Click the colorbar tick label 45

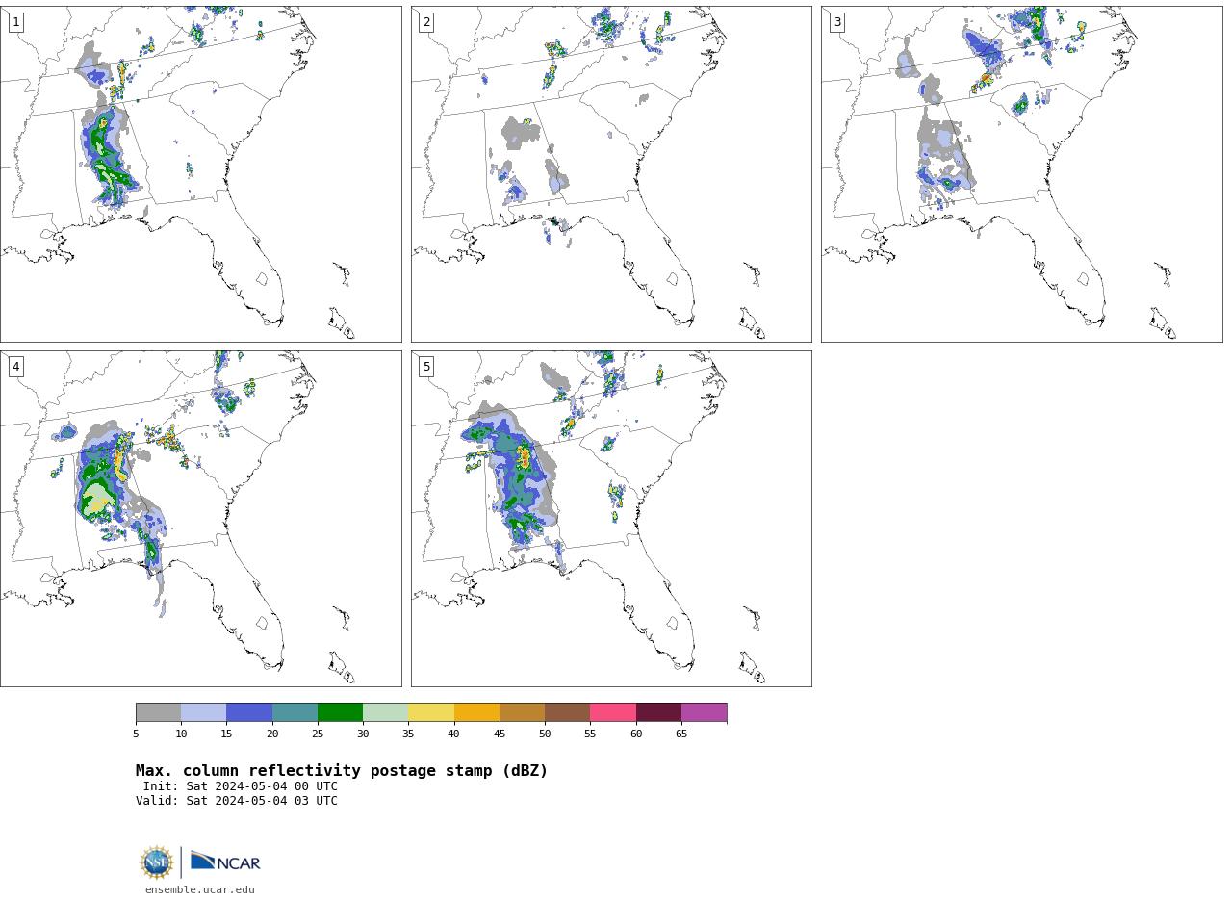click(x=500, y=734)
